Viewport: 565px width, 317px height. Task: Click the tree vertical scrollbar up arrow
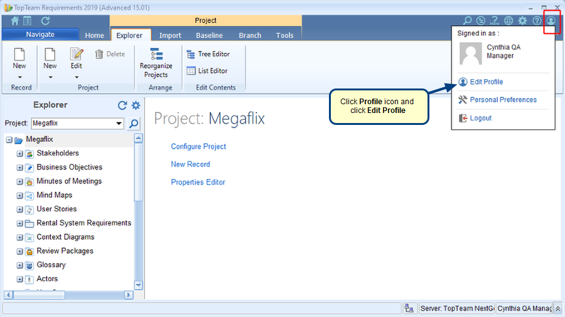point(138,138)
